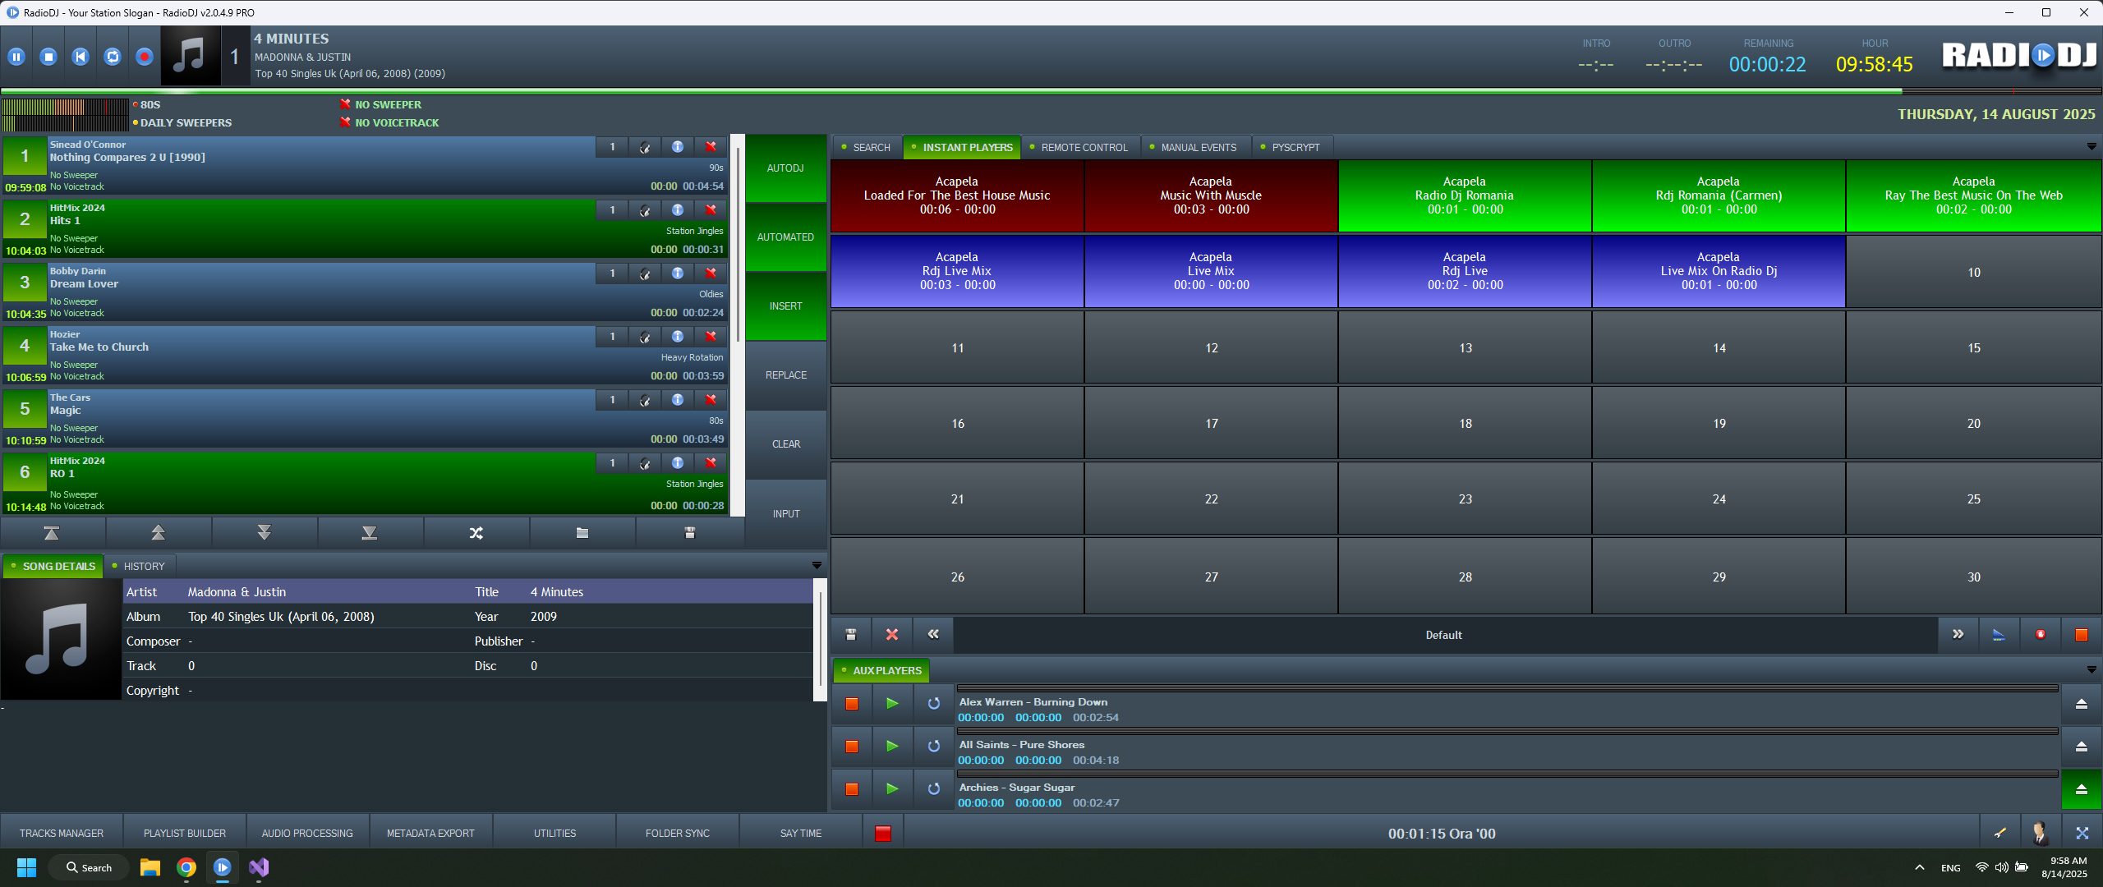Toggle the AUTODJ mode button
Screen dimensions: 2103x887
(785, 168)
